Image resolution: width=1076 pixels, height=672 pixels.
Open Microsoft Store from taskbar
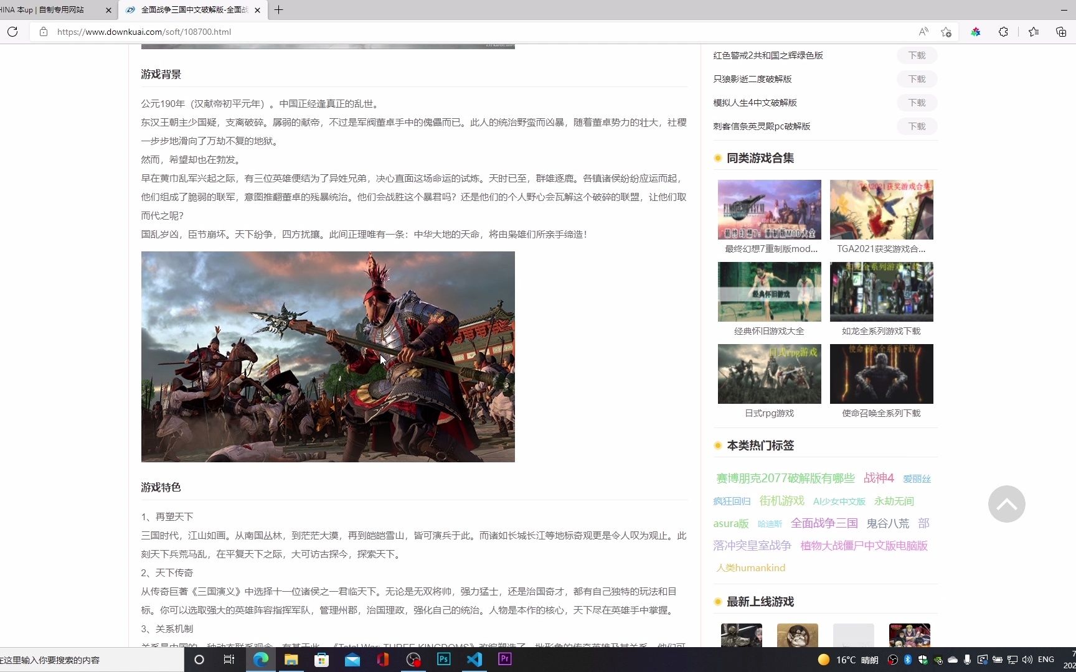[321, 660]
